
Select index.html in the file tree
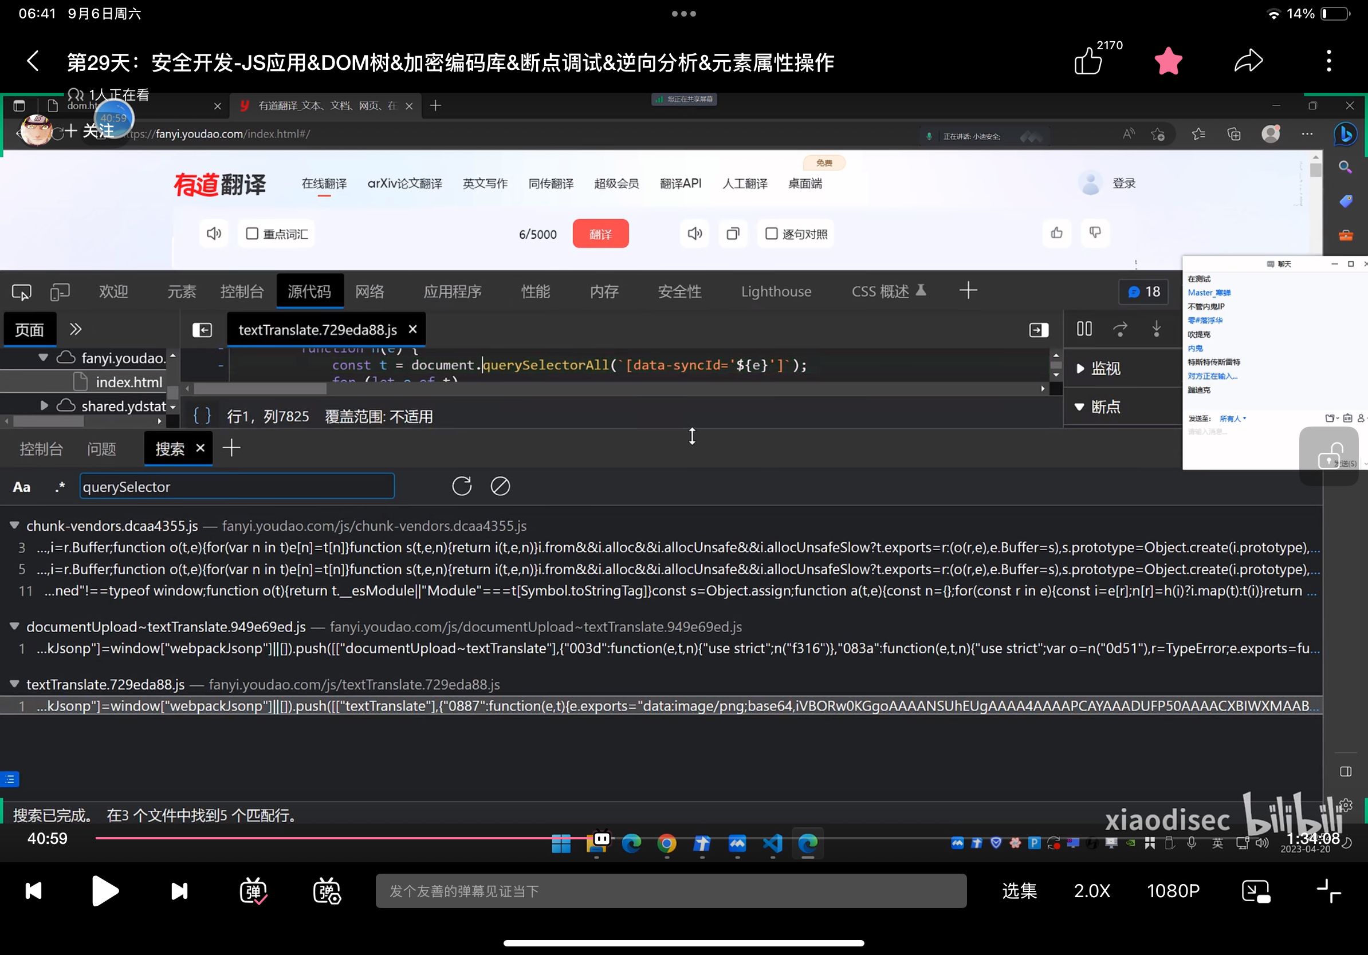pos(129,382)
